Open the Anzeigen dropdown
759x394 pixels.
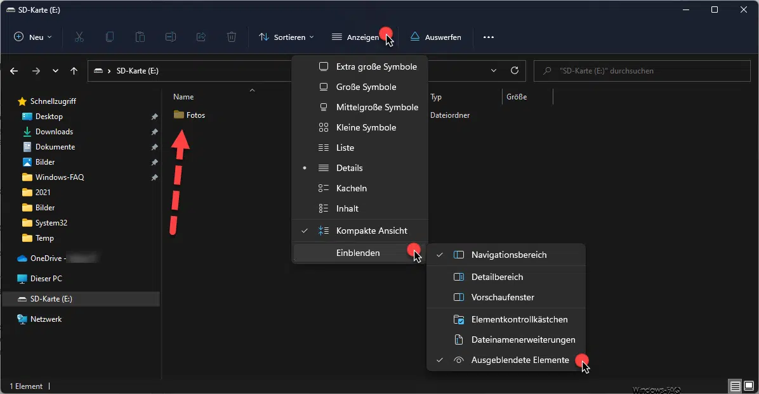(x=360, y=37)
